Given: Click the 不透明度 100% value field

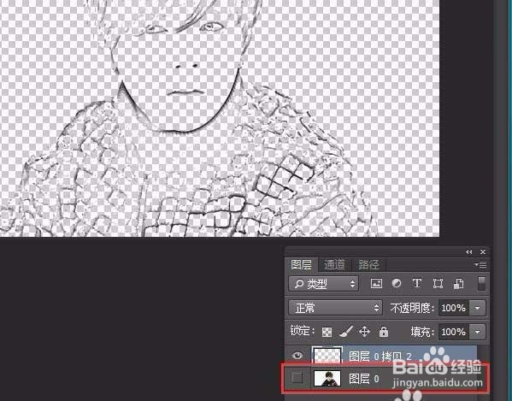Looking at the screenshot, I should tap(454, 308).
